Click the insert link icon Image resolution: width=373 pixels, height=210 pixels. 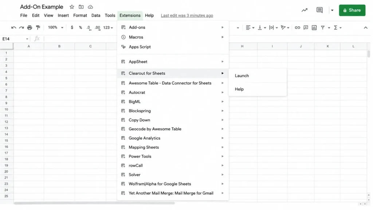pos(297,28)
